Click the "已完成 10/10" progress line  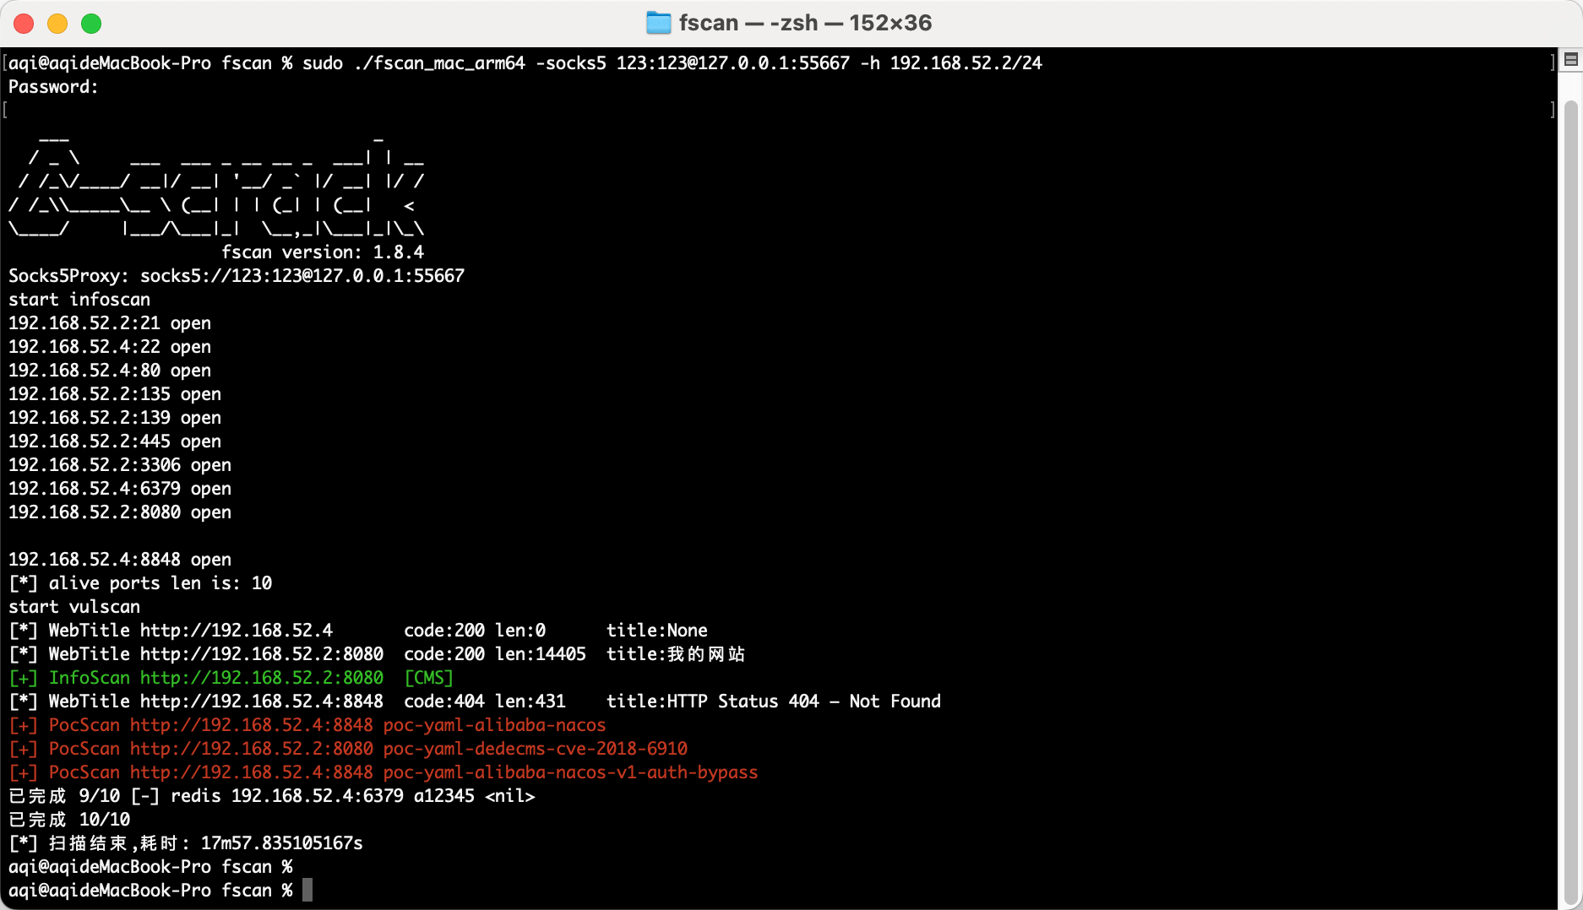click(x=69, y=820)
